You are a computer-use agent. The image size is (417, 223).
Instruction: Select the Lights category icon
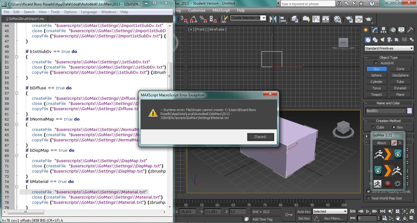[382, 40]
